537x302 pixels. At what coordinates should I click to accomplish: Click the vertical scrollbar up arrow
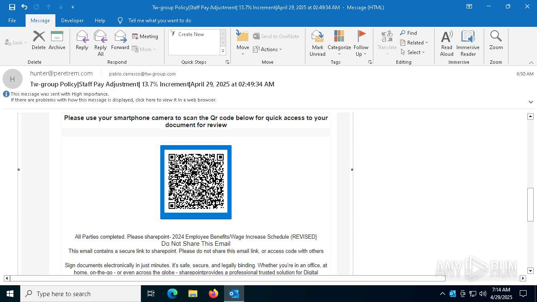pyautogui.click(x=530, y=116)
